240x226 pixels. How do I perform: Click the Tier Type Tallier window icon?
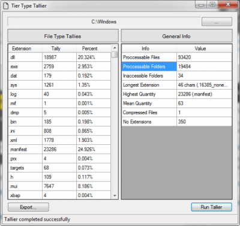click(6, 6)
